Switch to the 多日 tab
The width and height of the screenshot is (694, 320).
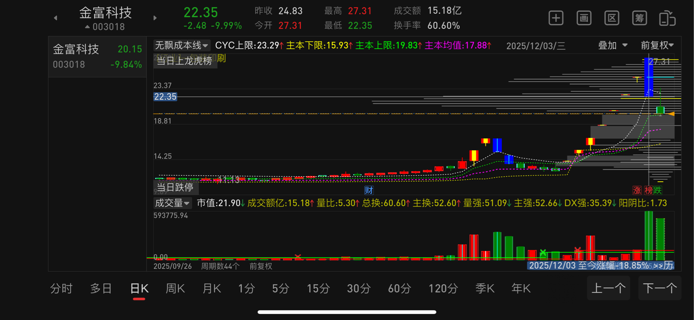101,288
